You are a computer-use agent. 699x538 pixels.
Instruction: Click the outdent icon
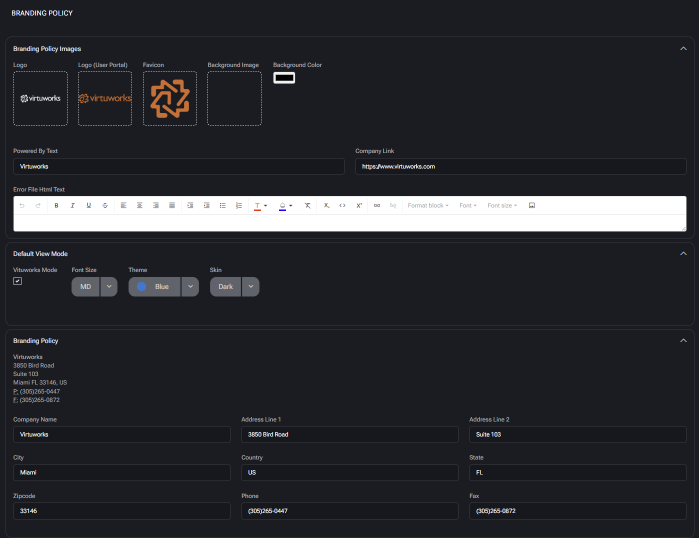click(206, 205)
